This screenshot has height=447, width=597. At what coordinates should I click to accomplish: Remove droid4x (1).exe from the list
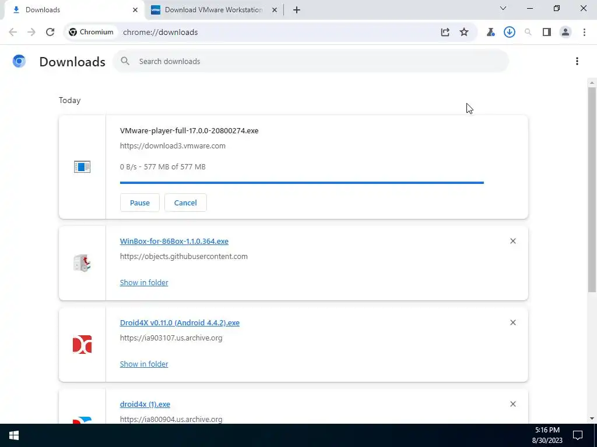click(513, 404)
